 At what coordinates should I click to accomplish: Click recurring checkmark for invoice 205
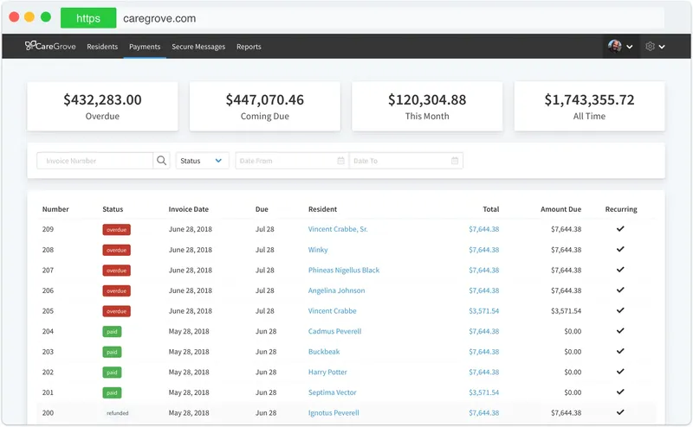[x=620, y=310]
